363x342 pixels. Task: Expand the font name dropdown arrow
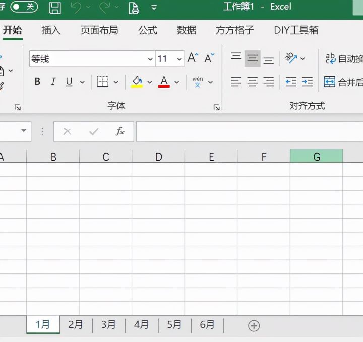(150, 59)
